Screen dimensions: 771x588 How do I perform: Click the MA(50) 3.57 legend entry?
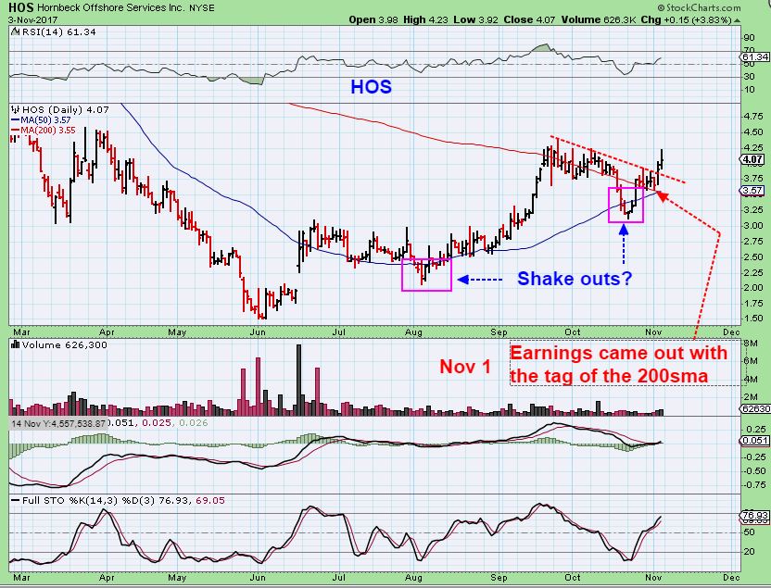click(x=45, y=119)
